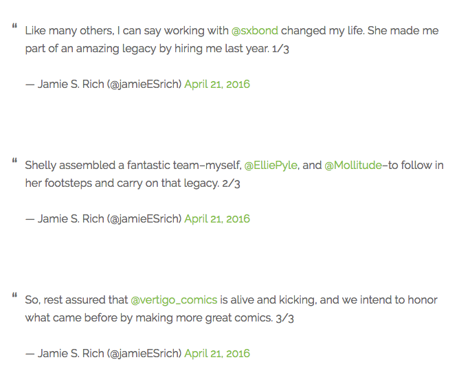Open the @ElliePyle mention link
The image size is (470, 384).
click(271, 166)
